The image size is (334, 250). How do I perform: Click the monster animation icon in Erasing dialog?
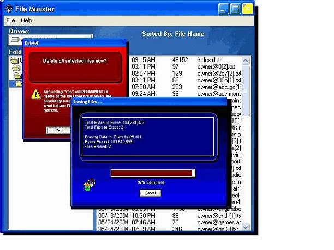(90, 185)
